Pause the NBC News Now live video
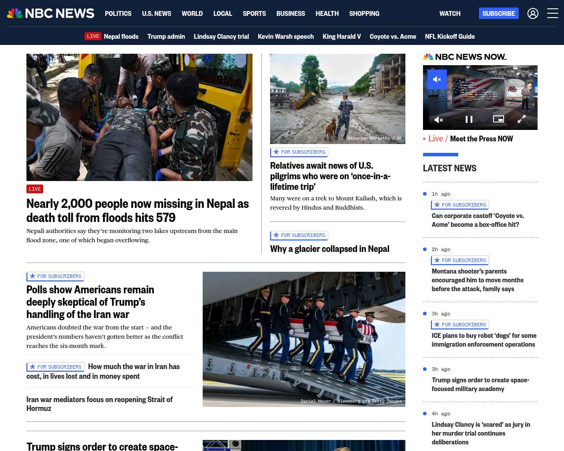The image size is (564, 451). [469, 119]
